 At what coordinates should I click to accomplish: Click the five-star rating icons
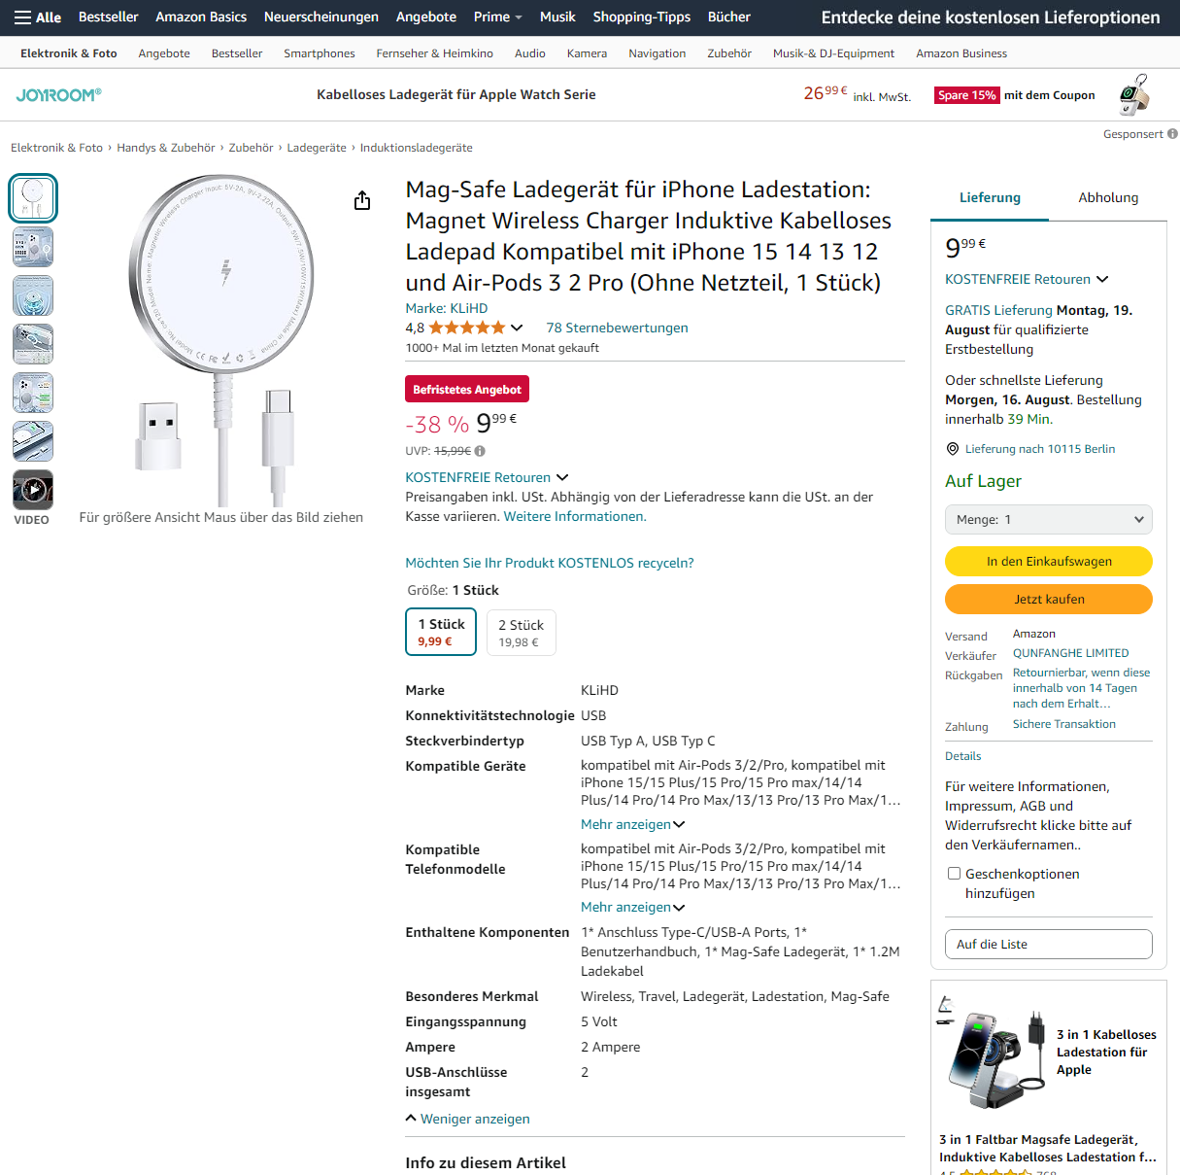pos(467,328)
